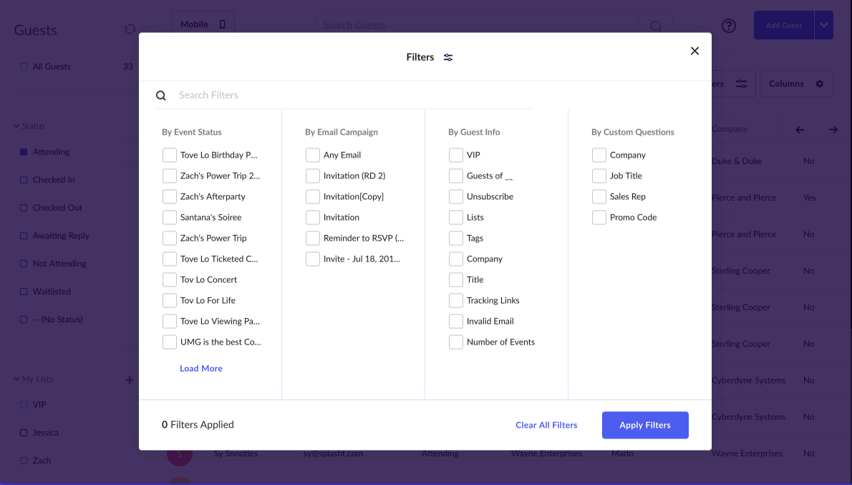852x485 pixels.
Task: Check the Promo Code custom question
Action: [x=599, y=218]
